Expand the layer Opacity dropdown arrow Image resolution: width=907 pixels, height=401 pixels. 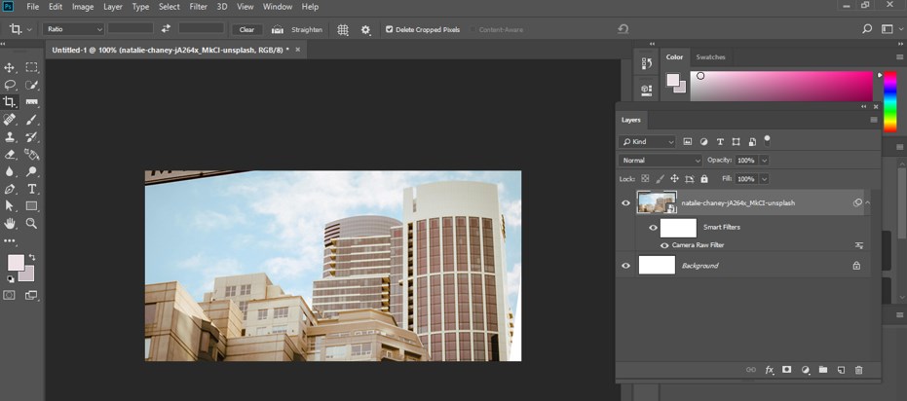(x=764, y=160)
